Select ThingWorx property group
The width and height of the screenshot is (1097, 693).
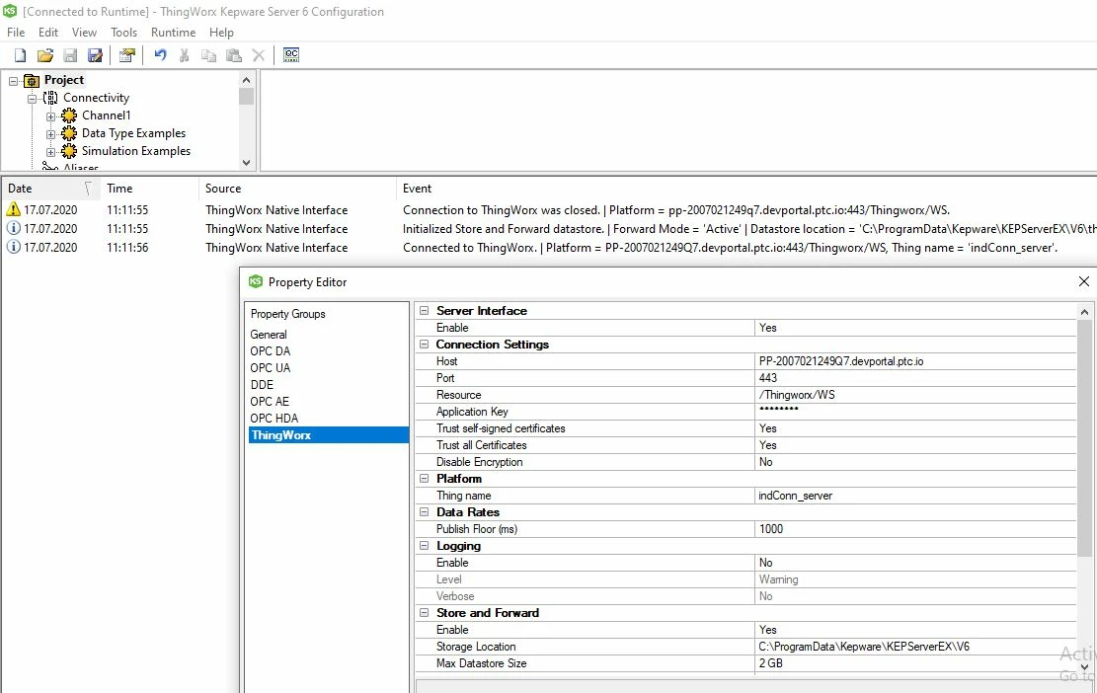(329, 435)
